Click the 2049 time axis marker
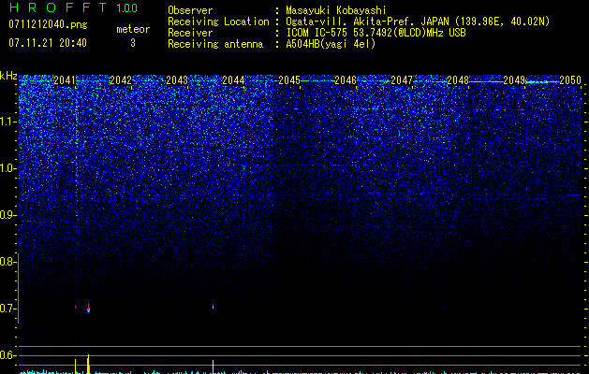The width and height of the screenshot is (589, 374). (x=514, y=80)
